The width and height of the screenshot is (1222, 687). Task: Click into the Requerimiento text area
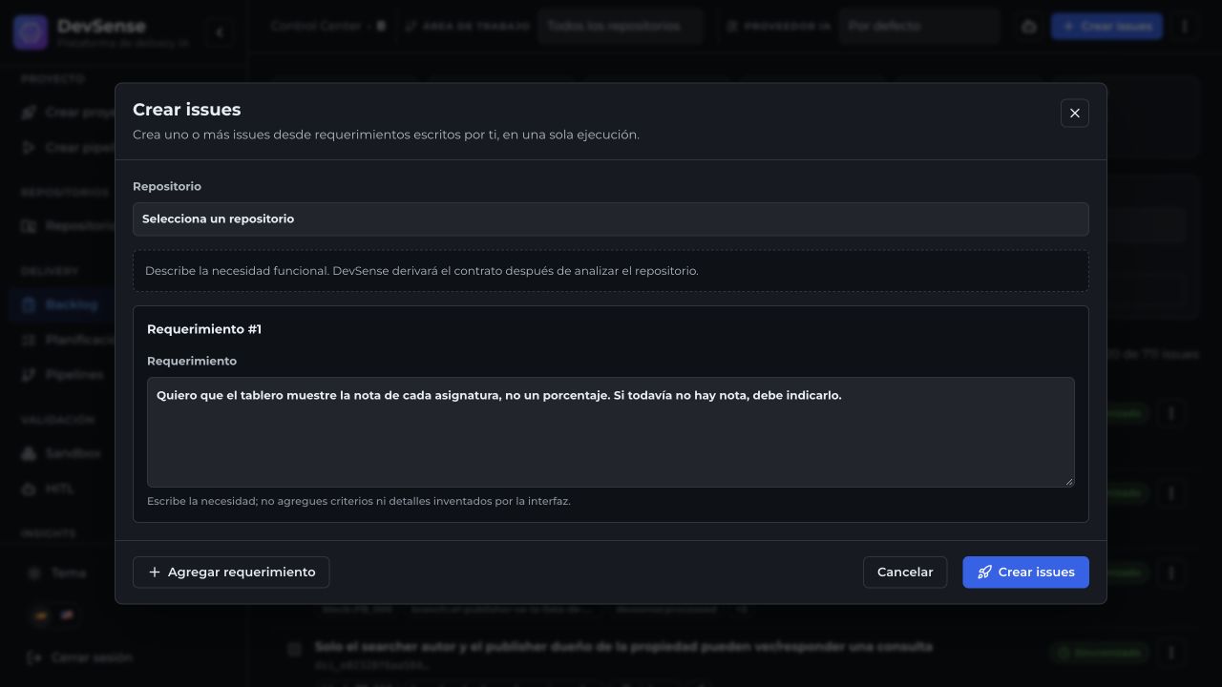610,432
